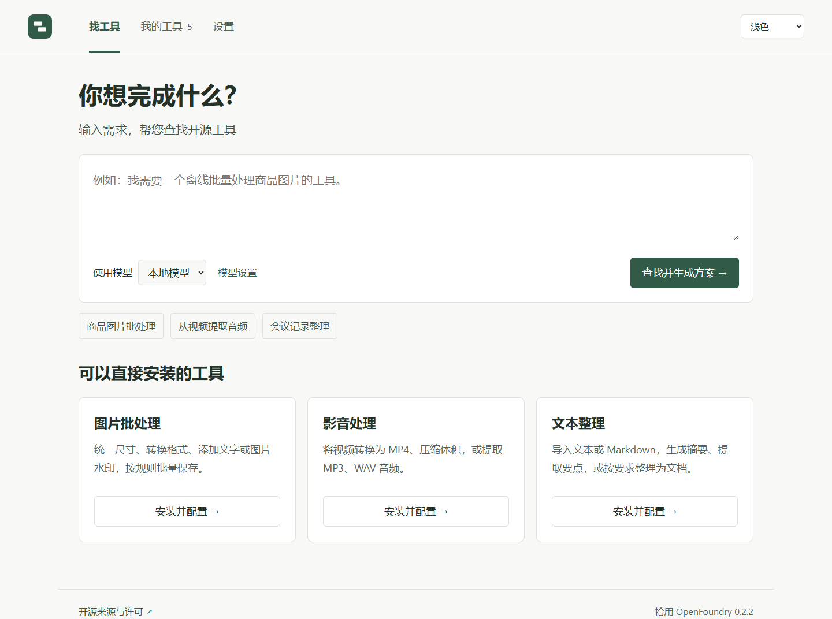The height and width of the screenshot is (619, 832).
Task: Click the 查找并生成方案 button
Action: click(685, 273)
